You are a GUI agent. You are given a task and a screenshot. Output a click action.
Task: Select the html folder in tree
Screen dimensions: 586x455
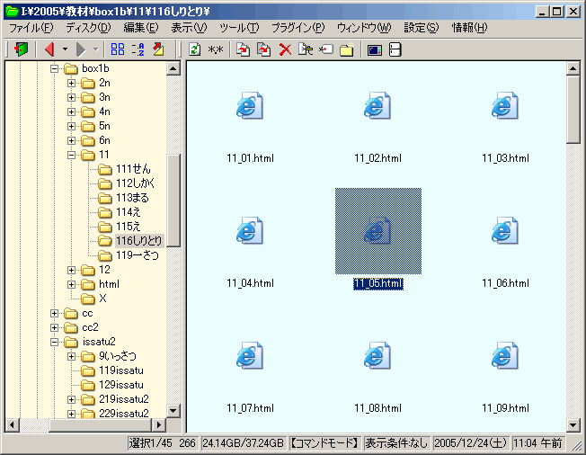(109, 284)
